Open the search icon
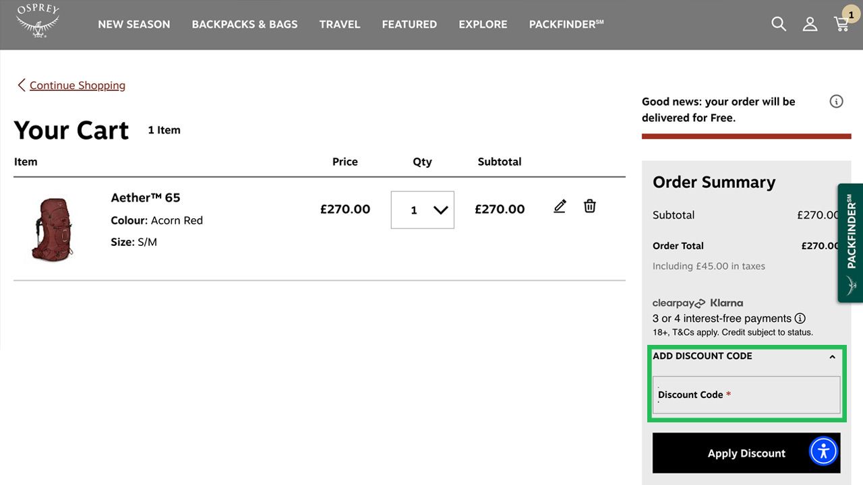 (x=779, y=24)
